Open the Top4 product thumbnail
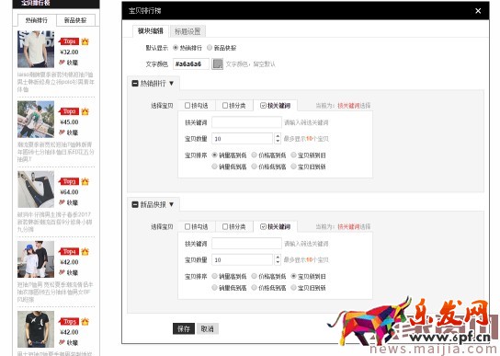 pyautogui.click(x=36, y=259)
